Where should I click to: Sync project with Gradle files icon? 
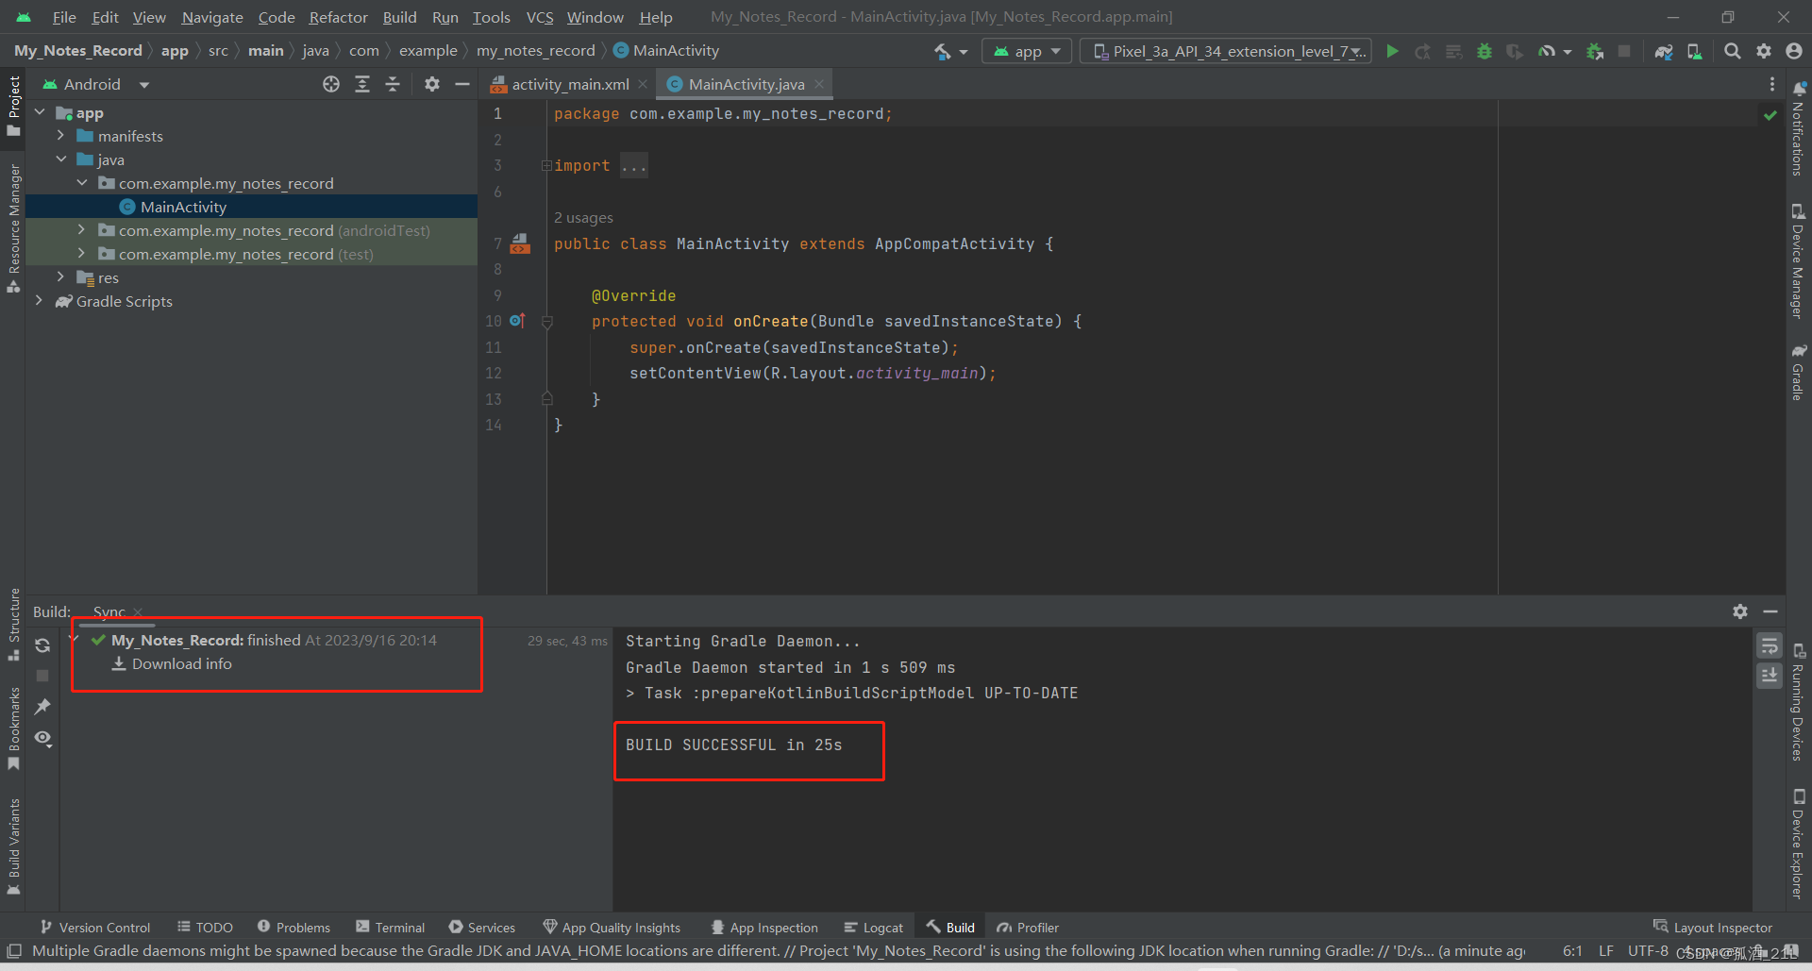[x=1664, y=51]
